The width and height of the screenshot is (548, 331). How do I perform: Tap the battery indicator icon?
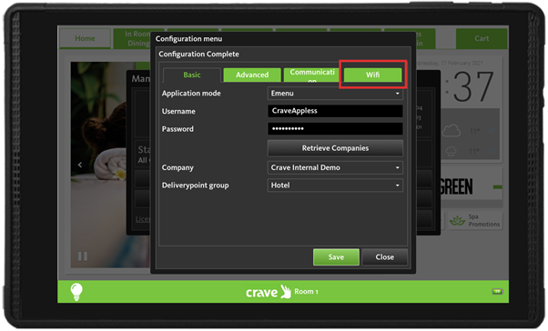click(497, 291)
